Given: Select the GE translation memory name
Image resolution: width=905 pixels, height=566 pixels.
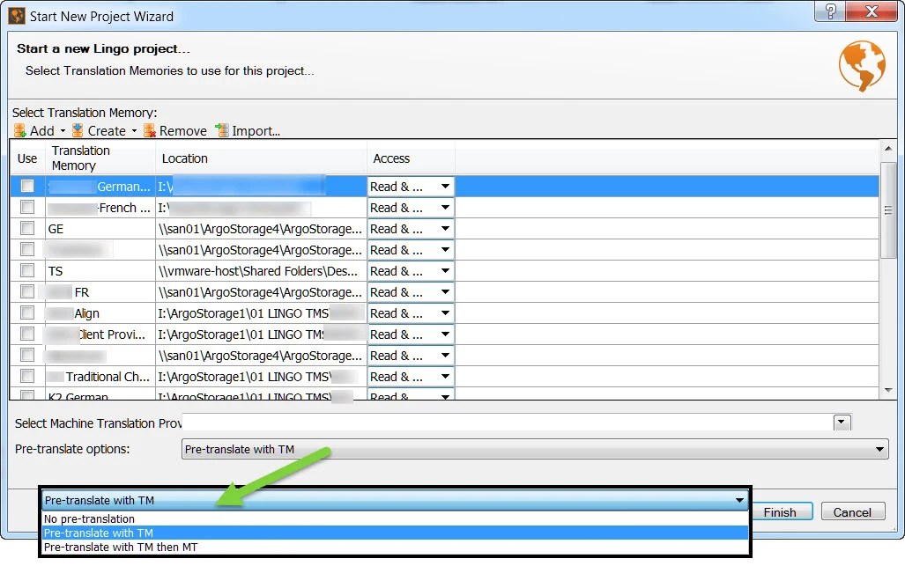Looking at the screenshot, I should [x=56, y=230].
